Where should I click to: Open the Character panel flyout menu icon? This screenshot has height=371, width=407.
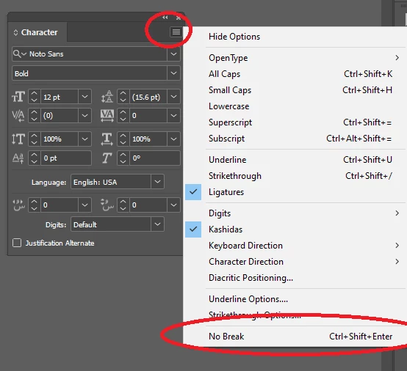coord(176,32)
